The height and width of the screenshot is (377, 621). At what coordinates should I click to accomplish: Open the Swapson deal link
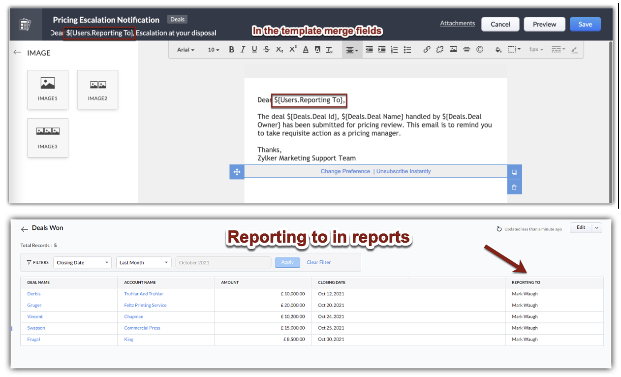(36, 328)
